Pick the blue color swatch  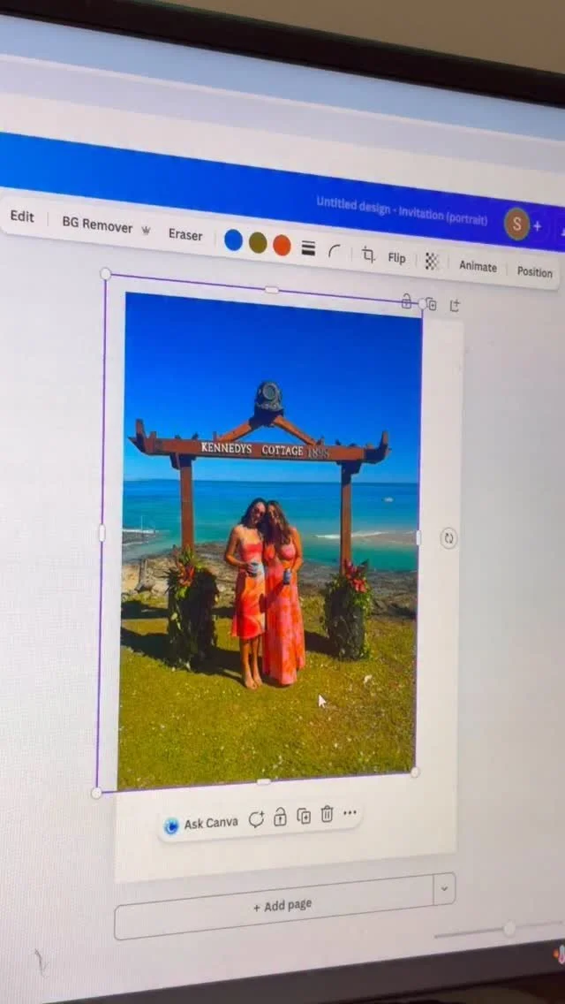[234, 240]
